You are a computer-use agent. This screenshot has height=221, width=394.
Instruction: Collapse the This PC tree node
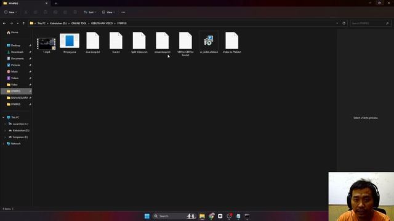(3, 117)
